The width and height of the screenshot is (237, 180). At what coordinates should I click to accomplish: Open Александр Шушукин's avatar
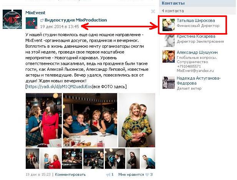point(169,57)
